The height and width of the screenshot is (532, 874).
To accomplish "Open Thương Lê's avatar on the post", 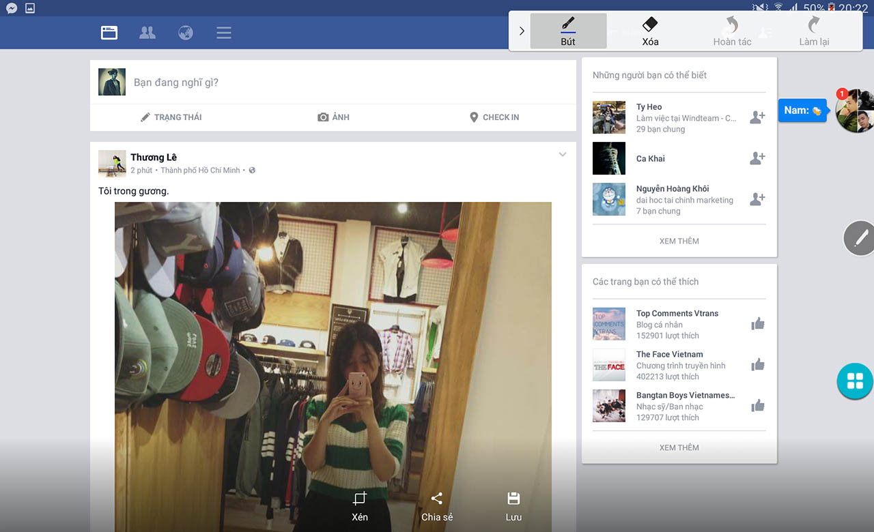I will point(112,164).
